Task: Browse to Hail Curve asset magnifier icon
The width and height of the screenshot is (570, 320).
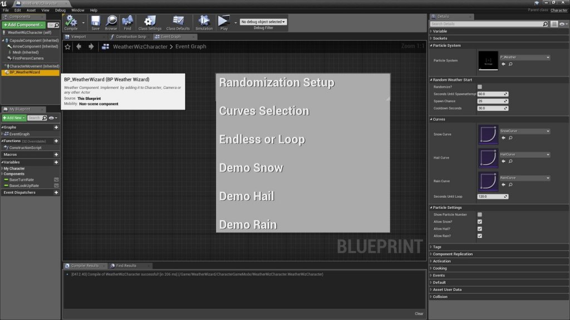Action: [510, 161]
